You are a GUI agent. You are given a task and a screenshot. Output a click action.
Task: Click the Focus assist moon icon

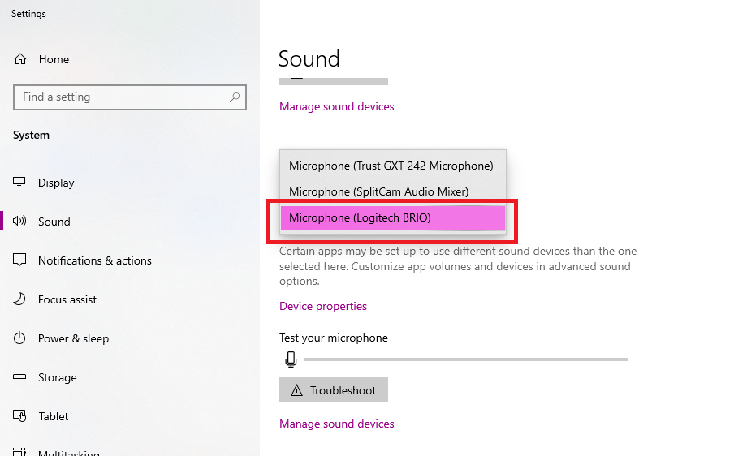coord(20,299)
